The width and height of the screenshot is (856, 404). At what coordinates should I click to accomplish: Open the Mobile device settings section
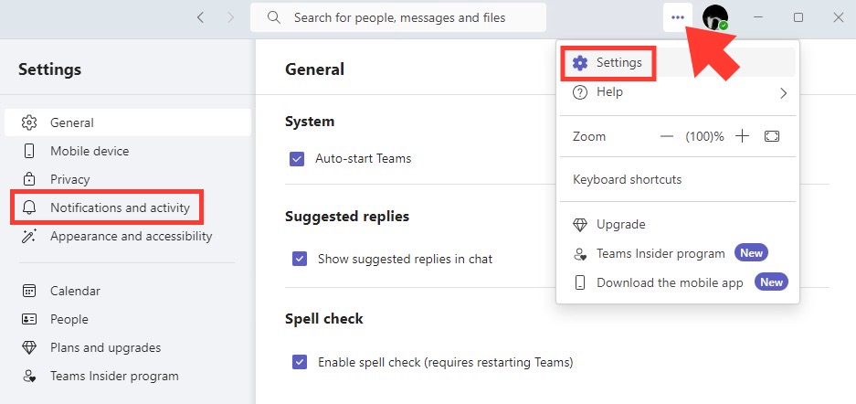(x=128, y=151)
